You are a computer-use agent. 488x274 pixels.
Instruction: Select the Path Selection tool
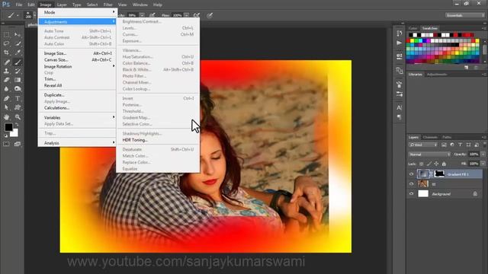pyautogui.click(x=7, y=107)
